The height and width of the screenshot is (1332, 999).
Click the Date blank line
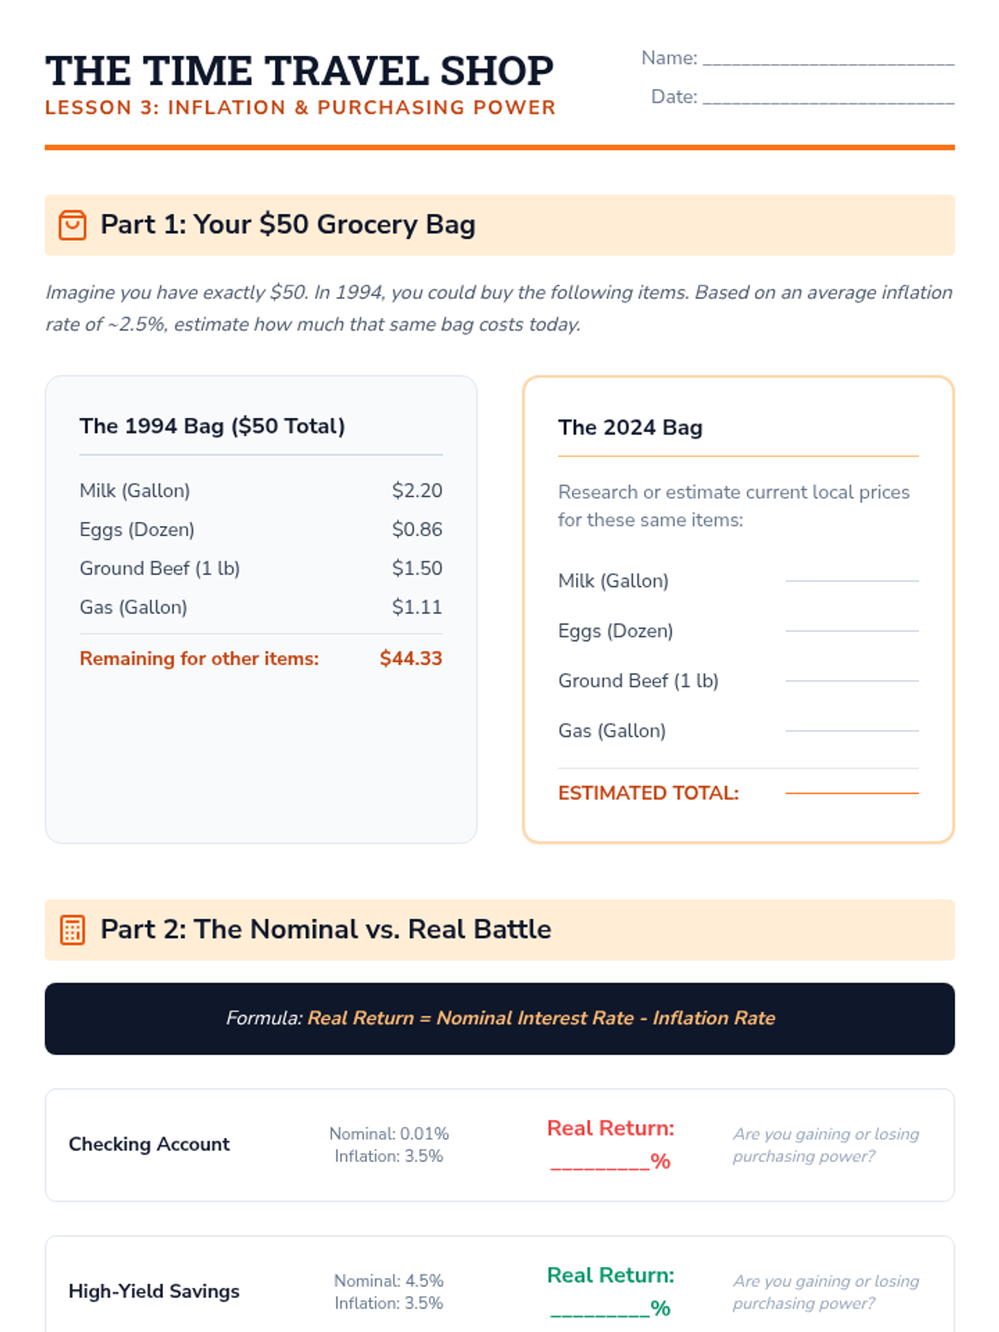point(828,98)
